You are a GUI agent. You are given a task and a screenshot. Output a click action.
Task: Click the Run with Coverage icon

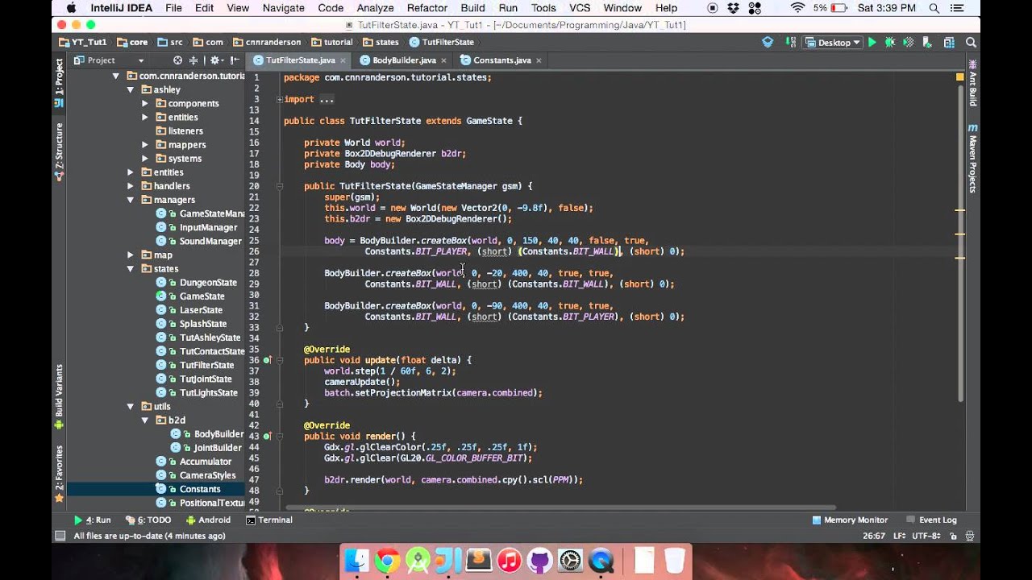909,43
